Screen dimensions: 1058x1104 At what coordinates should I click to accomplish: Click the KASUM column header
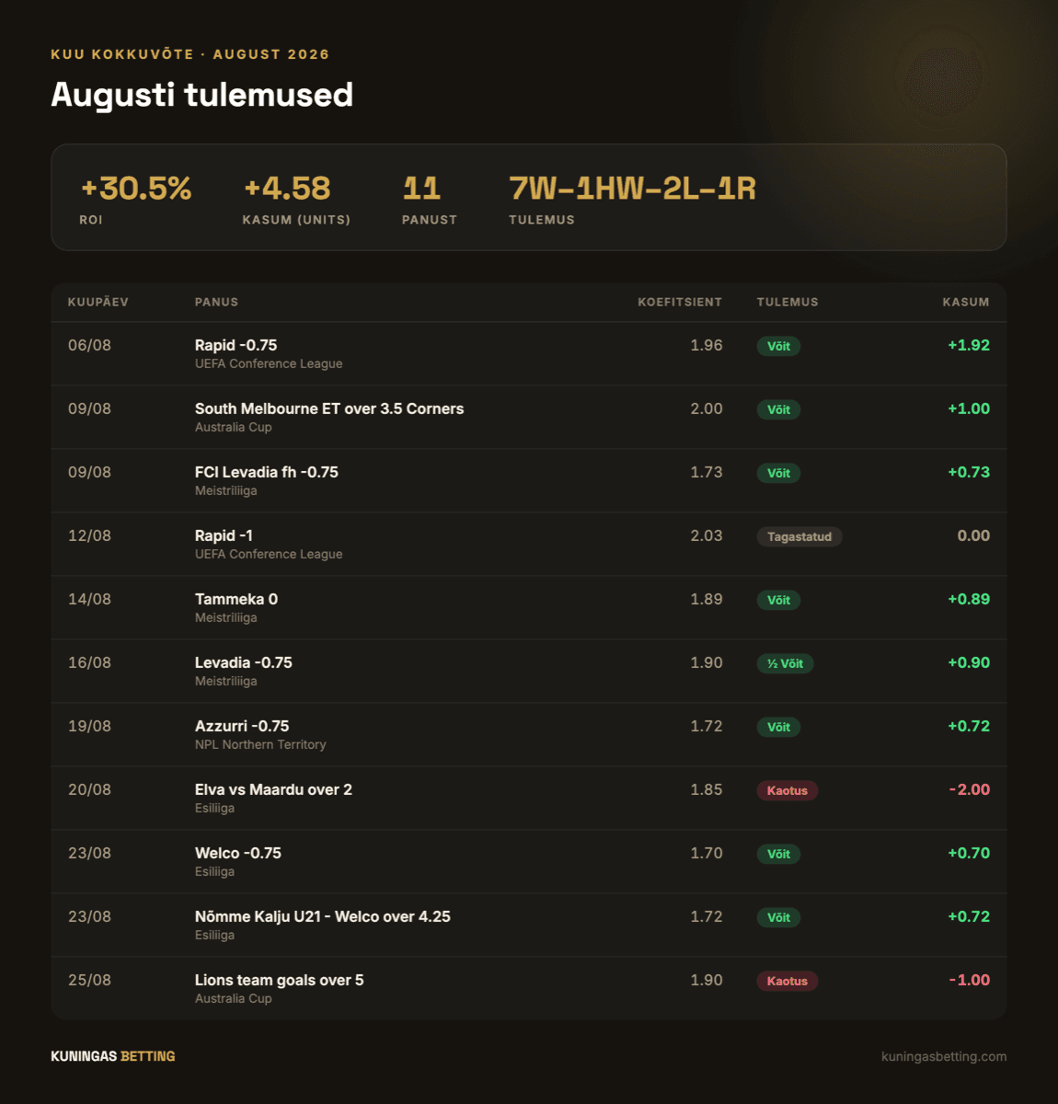[x=966, y=302]
